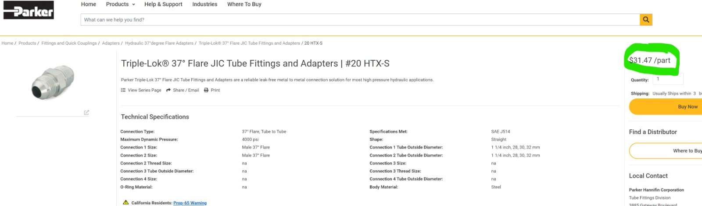Click the search input field
This screenshot has width=702, height=206.
[360, 20]
